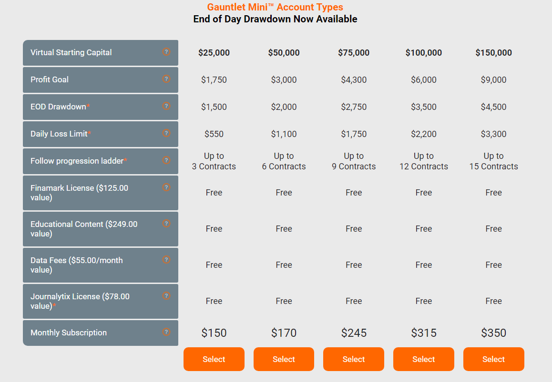Select the $170 monthly plan
This screenshot has width=552, height=382.
[x=284, y=359]
